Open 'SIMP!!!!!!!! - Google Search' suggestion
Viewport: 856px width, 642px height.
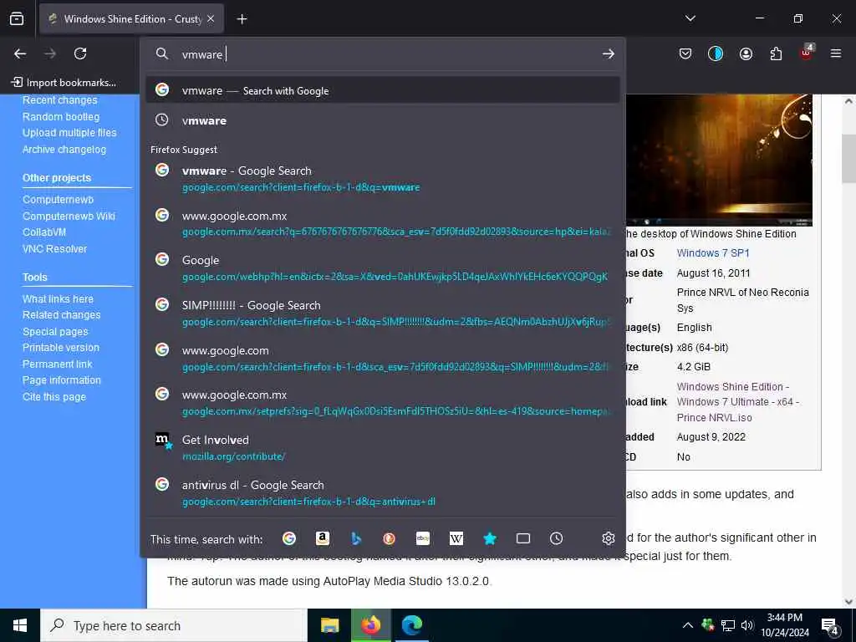(383, 313)
